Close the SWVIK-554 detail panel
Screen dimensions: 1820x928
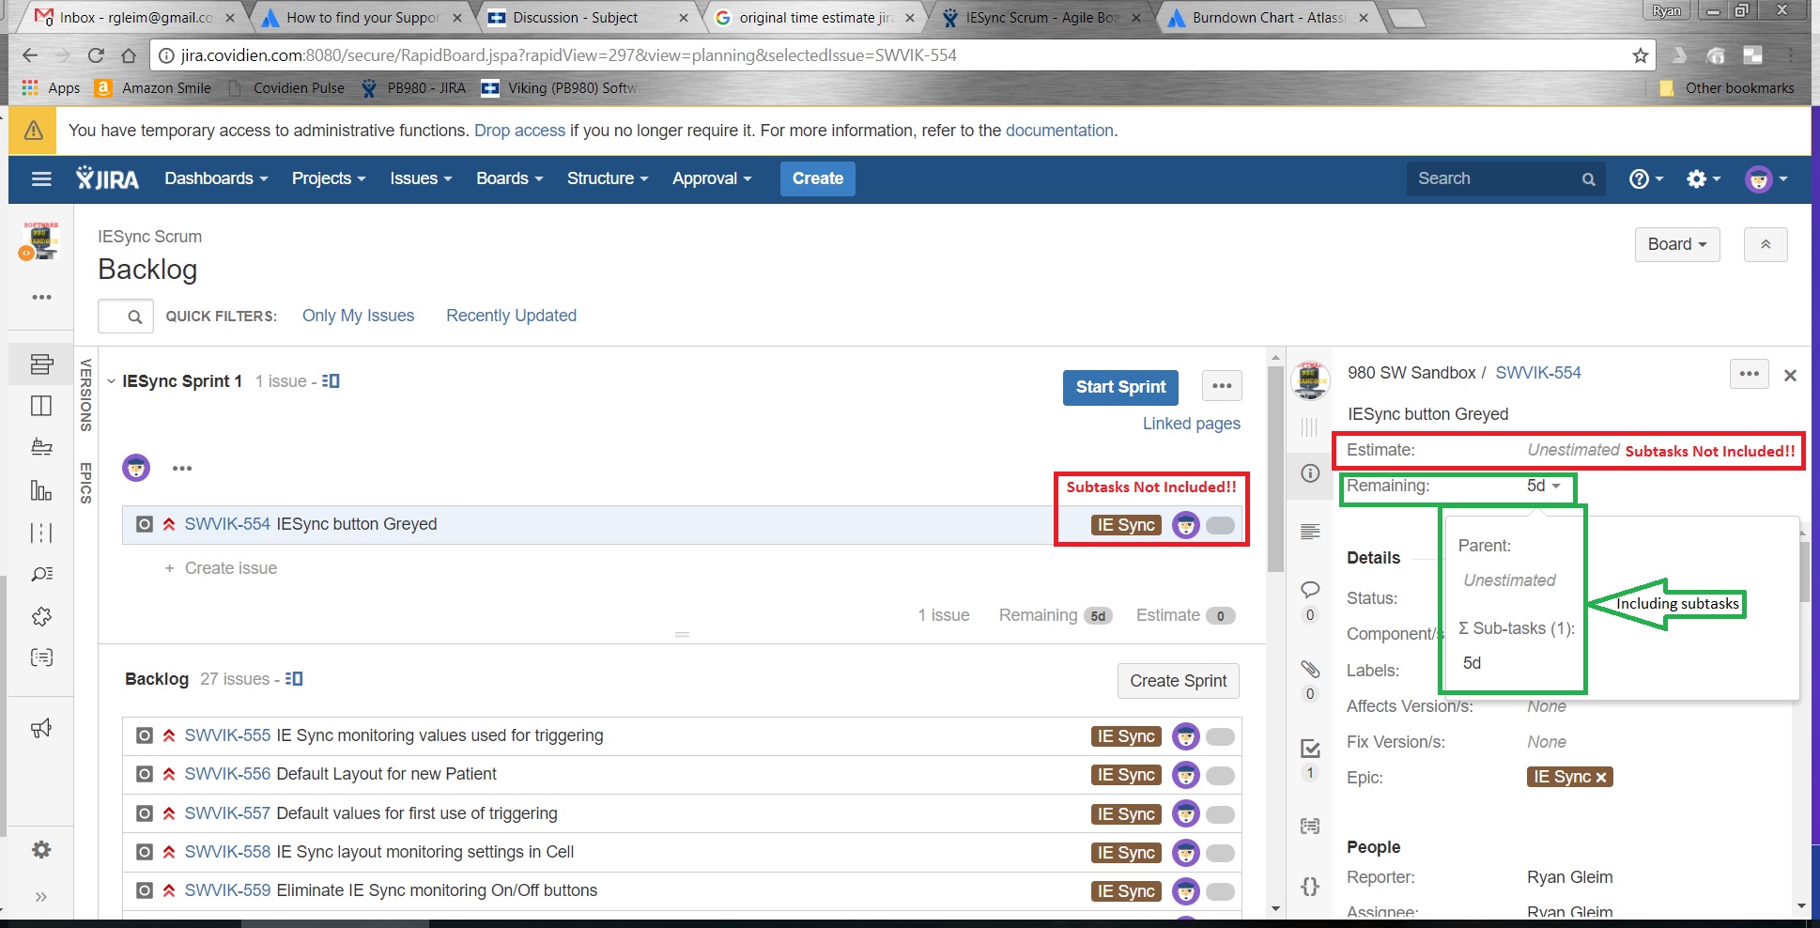(x=1790, y=375)
